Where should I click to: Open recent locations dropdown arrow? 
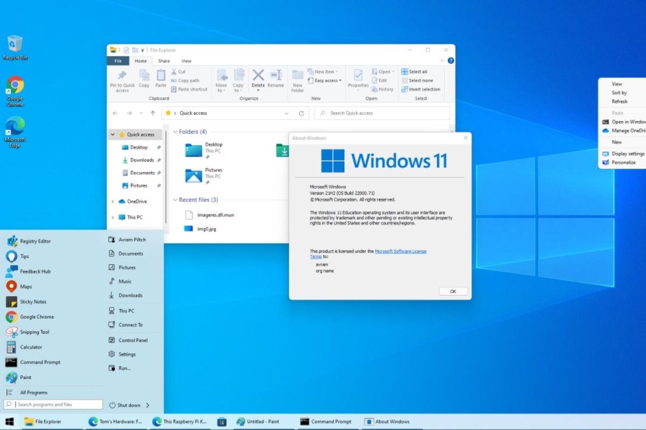pos(142,113)
